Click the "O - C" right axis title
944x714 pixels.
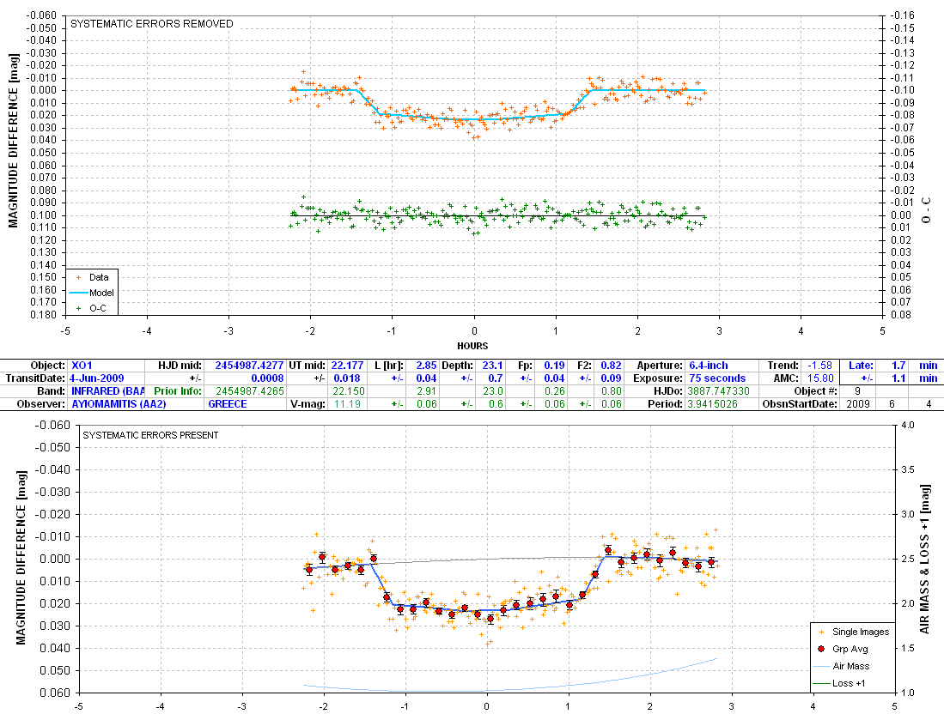click(x=926, y=210)
